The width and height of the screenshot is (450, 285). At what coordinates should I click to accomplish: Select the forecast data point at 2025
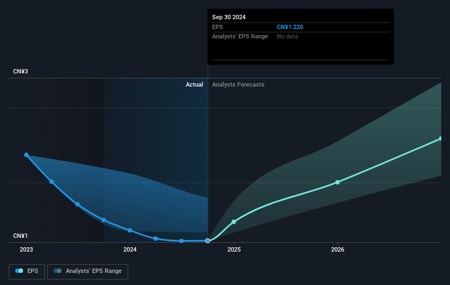(x=234, y=222)
